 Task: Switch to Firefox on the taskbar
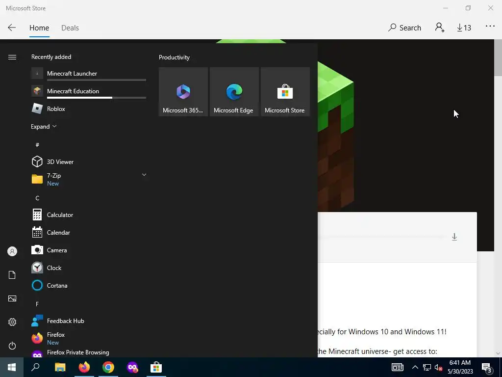84,367
